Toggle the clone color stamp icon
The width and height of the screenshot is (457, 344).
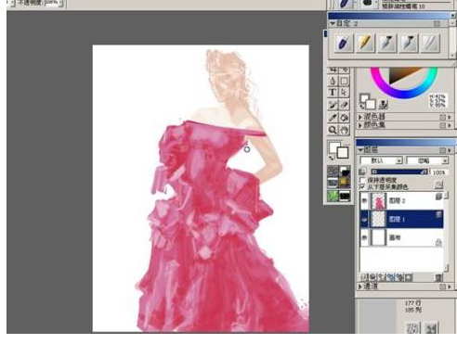coord(384,105)
